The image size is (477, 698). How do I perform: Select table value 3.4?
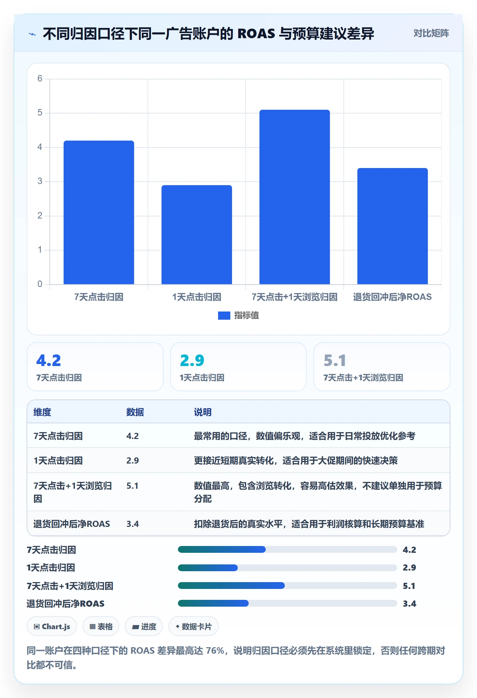[x=133, y=524]
